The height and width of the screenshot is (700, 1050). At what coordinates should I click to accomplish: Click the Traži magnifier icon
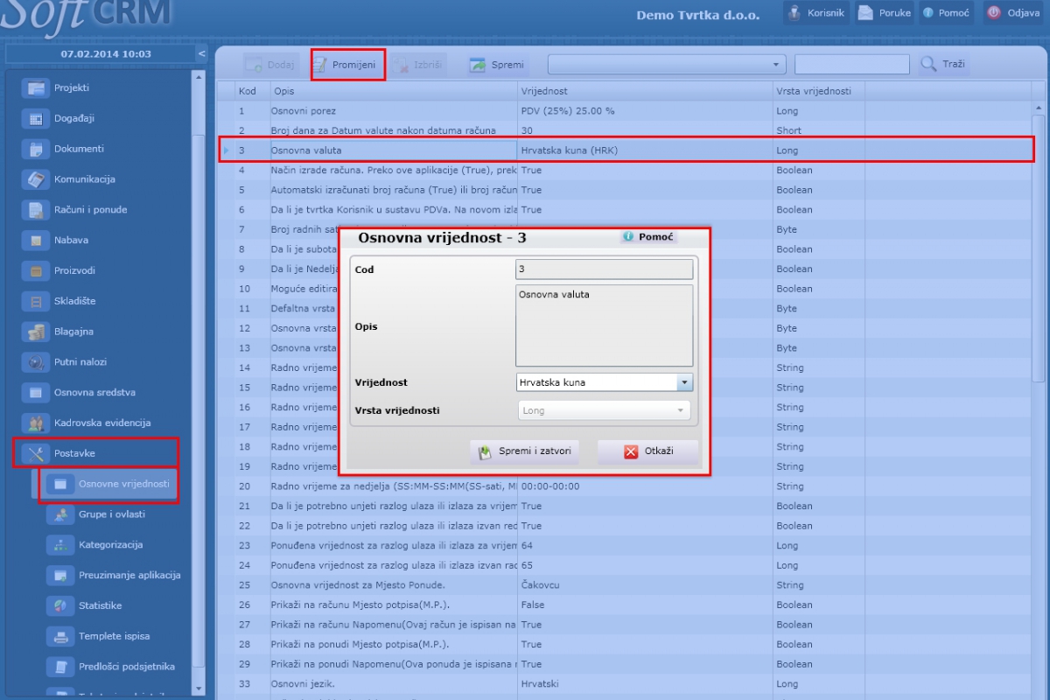point(928,64)
